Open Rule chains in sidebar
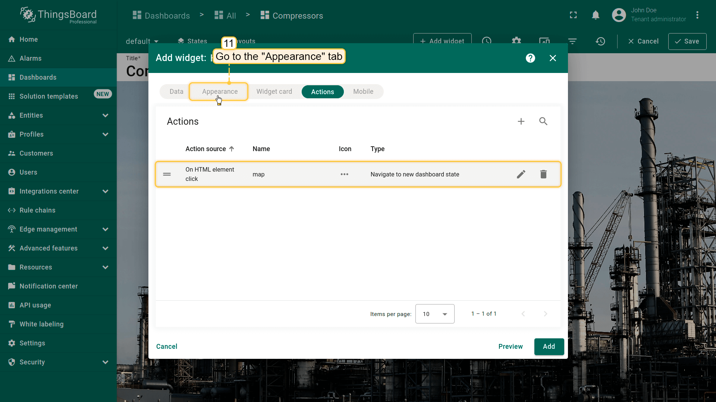This screenshot has width=716, height=402. [x=37, y=210]
